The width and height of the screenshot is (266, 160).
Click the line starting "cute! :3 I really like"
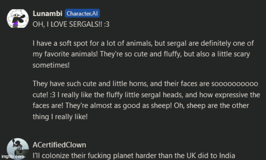click(146, 95)
